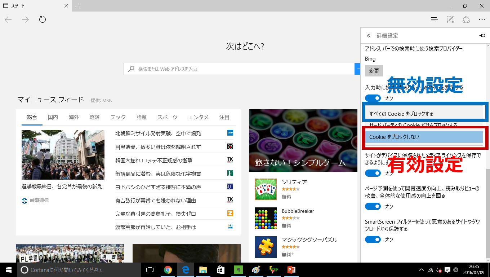Click the browser Forward arrow
The image size is (490, 277).
tap(25, 19)
